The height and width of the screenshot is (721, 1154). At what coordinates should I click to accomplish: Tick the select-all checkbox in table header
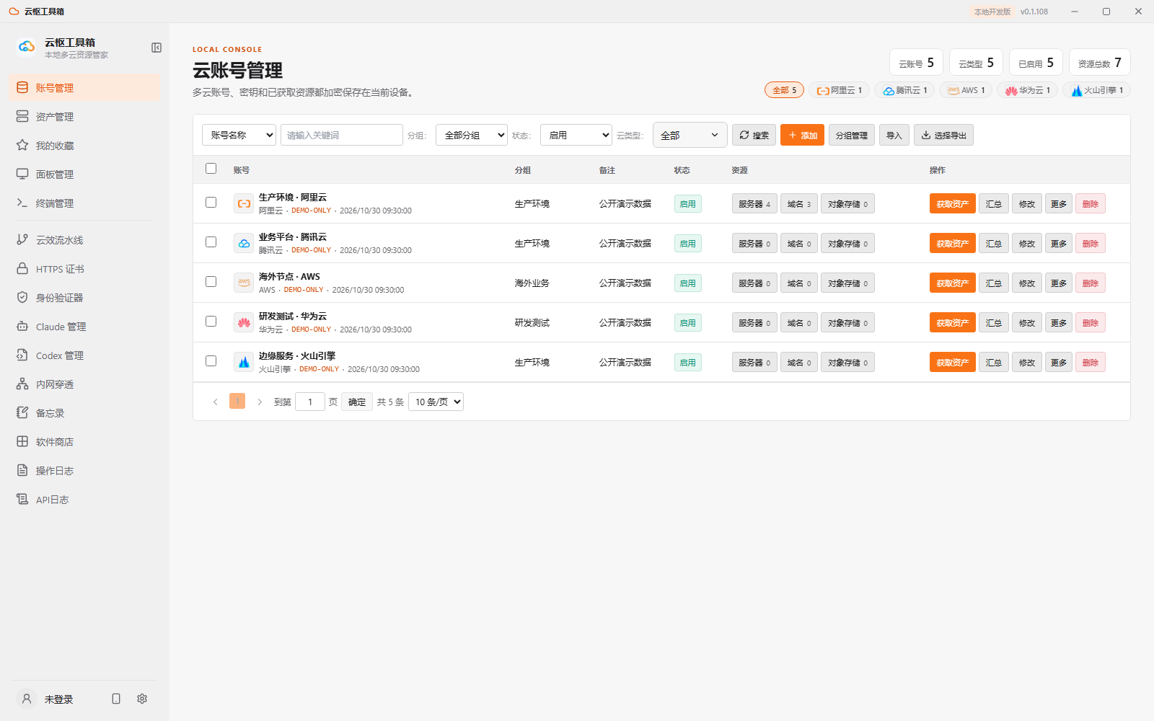(x=211, y=168)
